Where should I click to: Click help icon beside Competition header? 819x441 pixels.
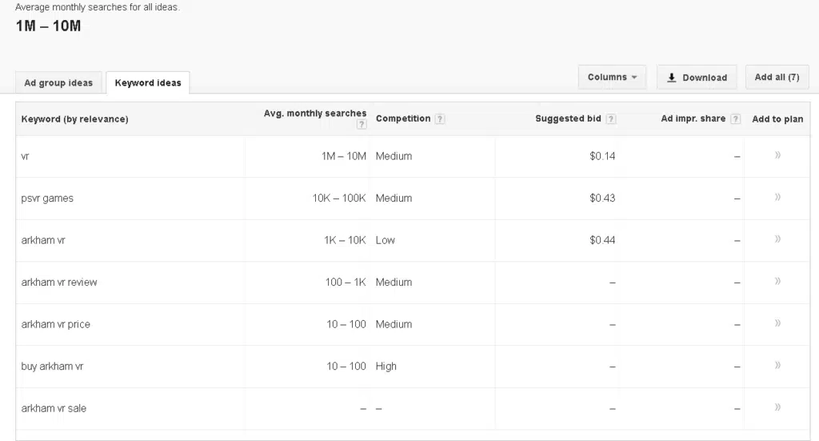[x=440, y=119]
